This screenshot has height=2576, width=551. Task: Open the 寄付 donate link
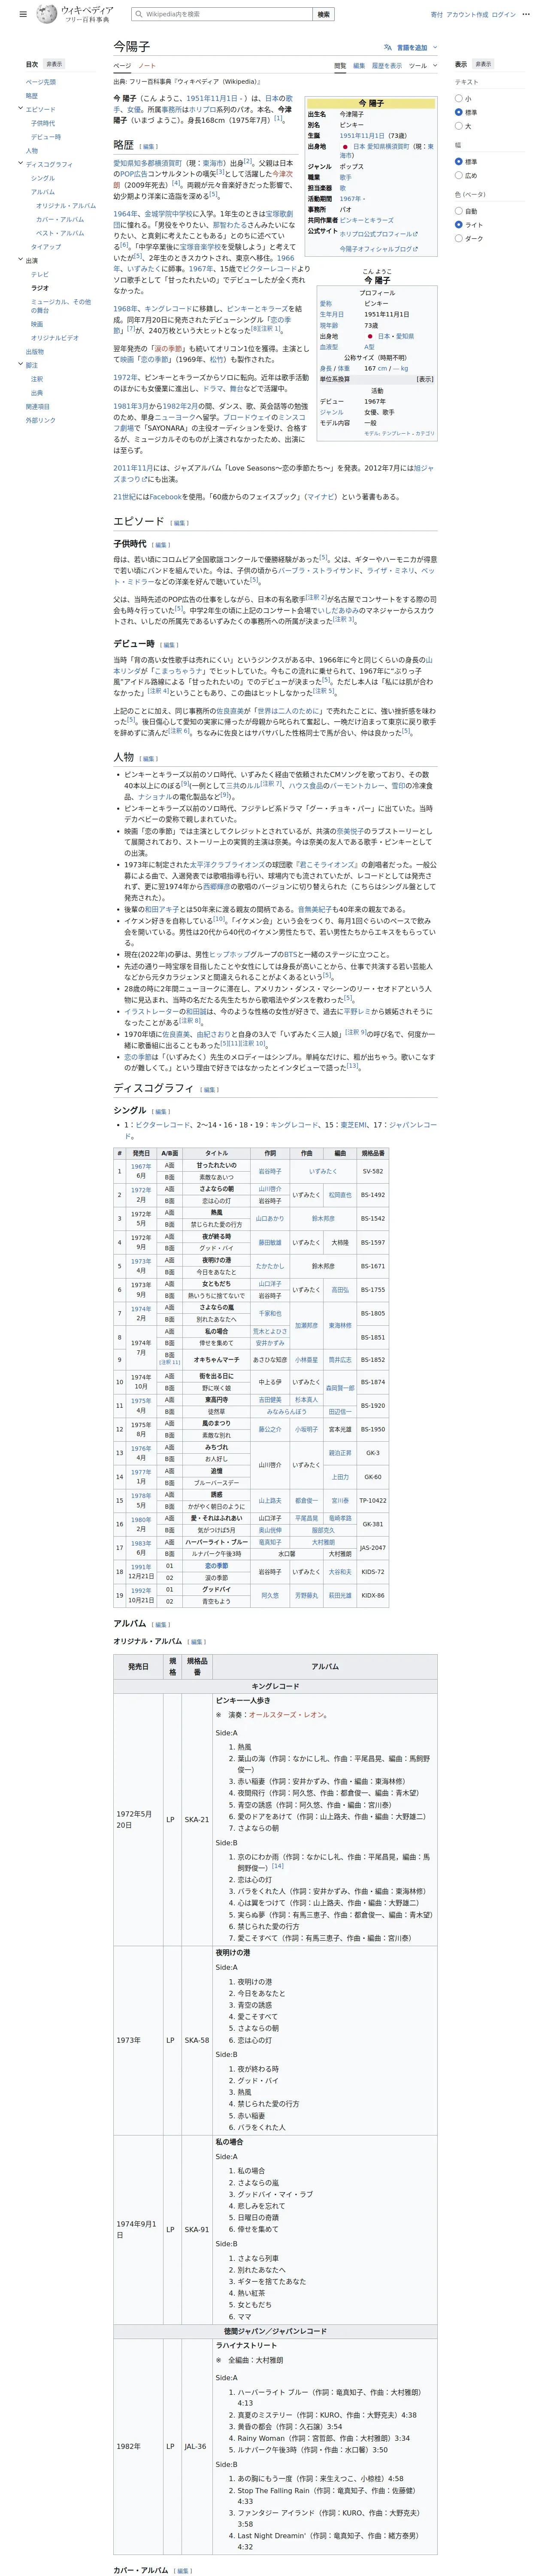(x=436, y=15)
